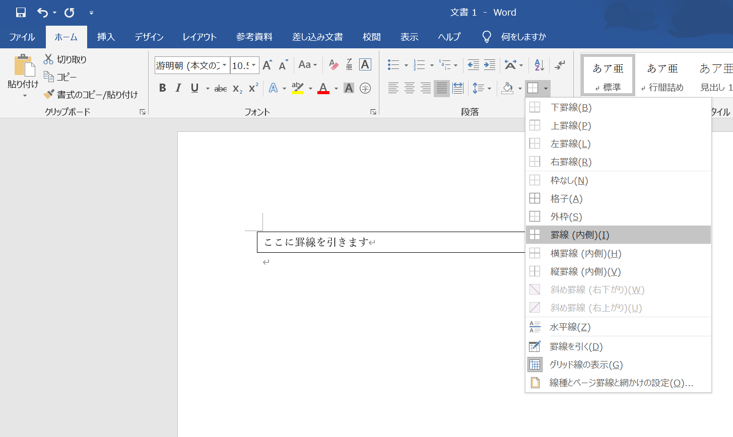733x437 pixels.
Task: Toggle bold formatting
Action: click(x=162, y=88)
